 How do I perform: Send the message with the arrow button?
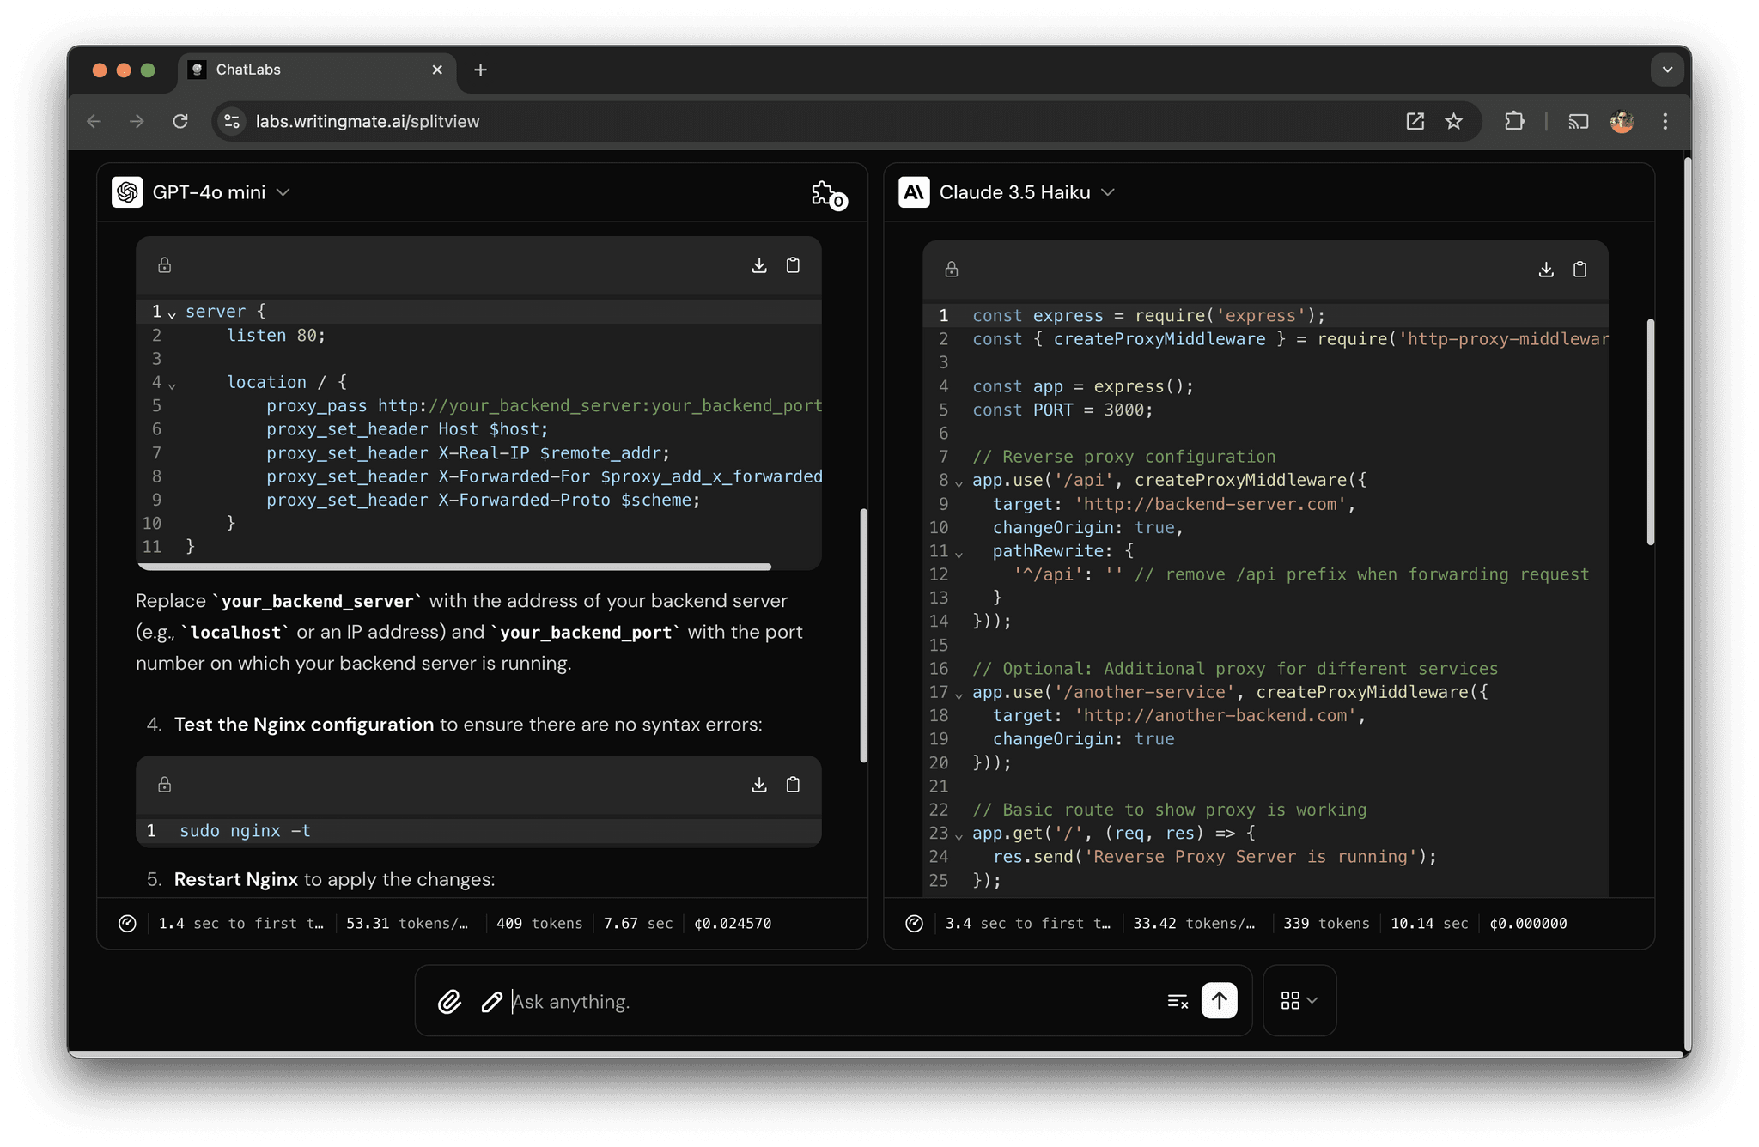[1219, 1000]
